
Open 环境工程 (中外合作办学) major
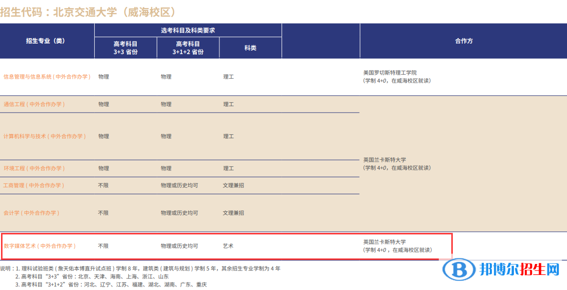(34, 168)
